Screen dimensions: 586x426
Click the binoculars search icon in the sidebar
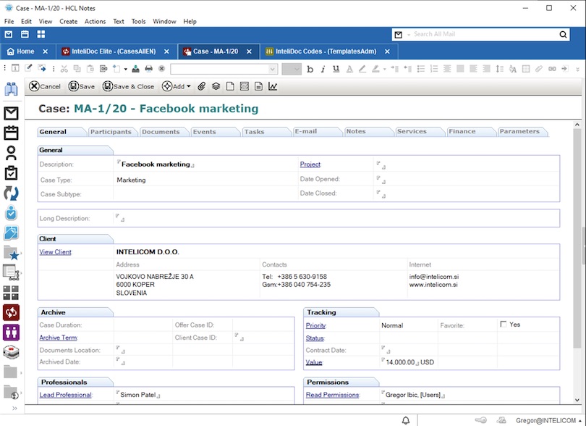[11, 89]
